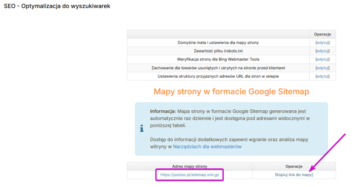This screenshot has height=187, width=353.
Task: Edit friendly URL structure settings
Action: (x=322, y=76)
